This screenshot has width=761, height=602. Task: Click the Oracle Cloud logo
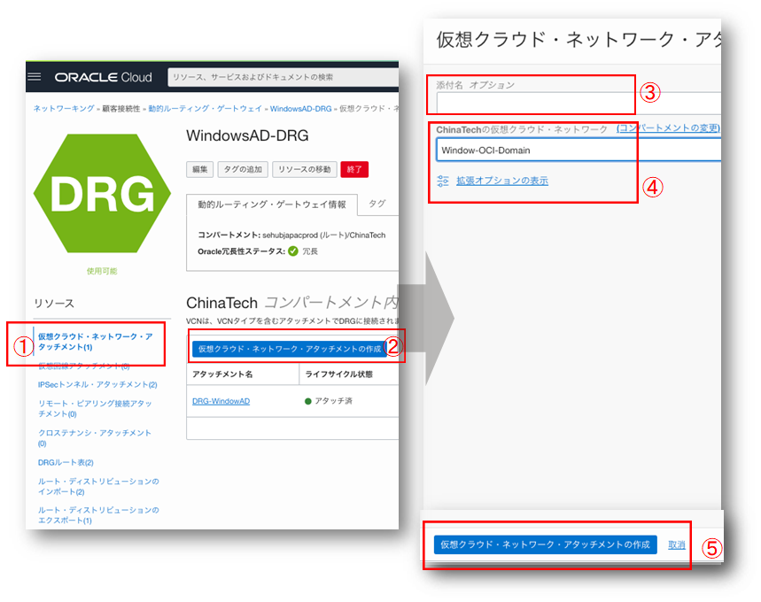coord(103,77)
